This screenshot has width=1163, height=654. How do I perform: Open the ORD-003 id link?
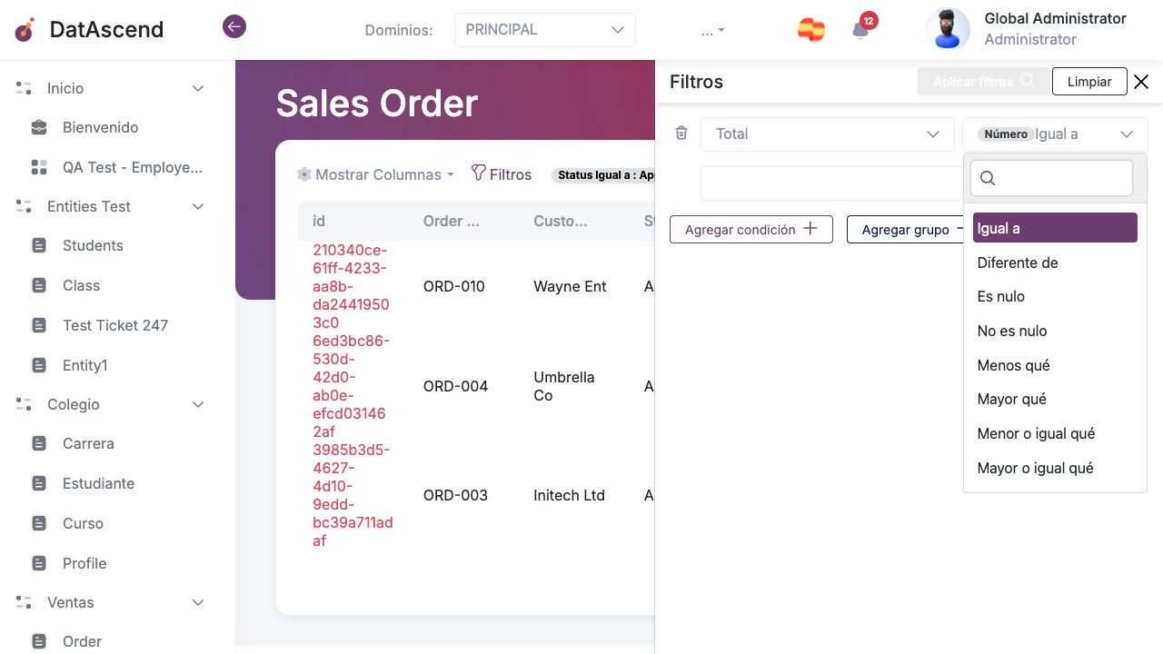[353, 495]
